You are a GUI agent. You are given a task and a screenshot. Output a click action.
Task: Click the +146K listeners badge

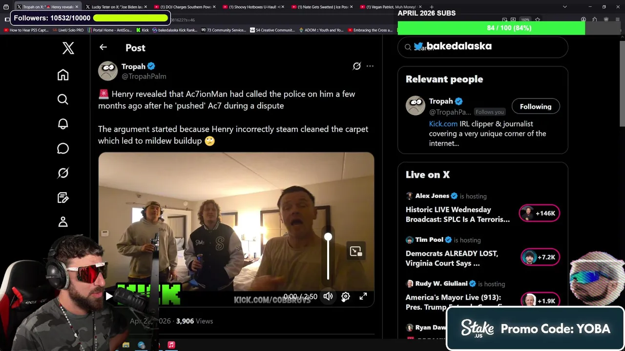click(x=540, y=213)
